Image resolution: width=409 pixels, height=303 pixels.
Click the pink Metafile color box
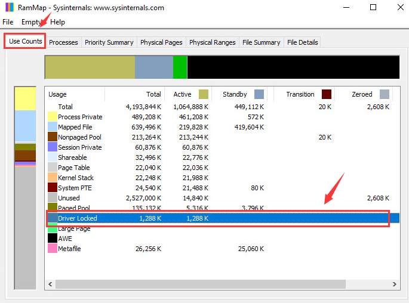pyautogui.click(x=53, y=249)
